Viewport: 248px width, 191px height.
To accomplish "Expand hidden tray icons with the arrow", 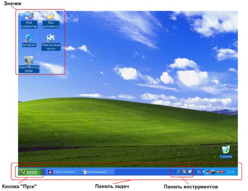I will (204, 172).
